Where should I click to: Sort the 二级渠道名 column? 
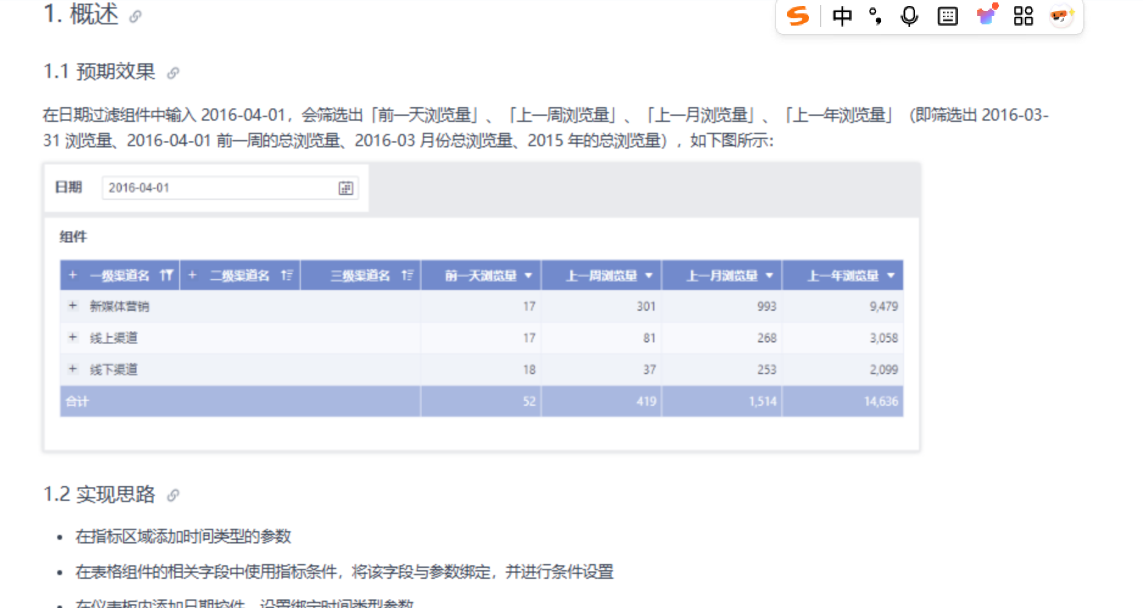287,275
